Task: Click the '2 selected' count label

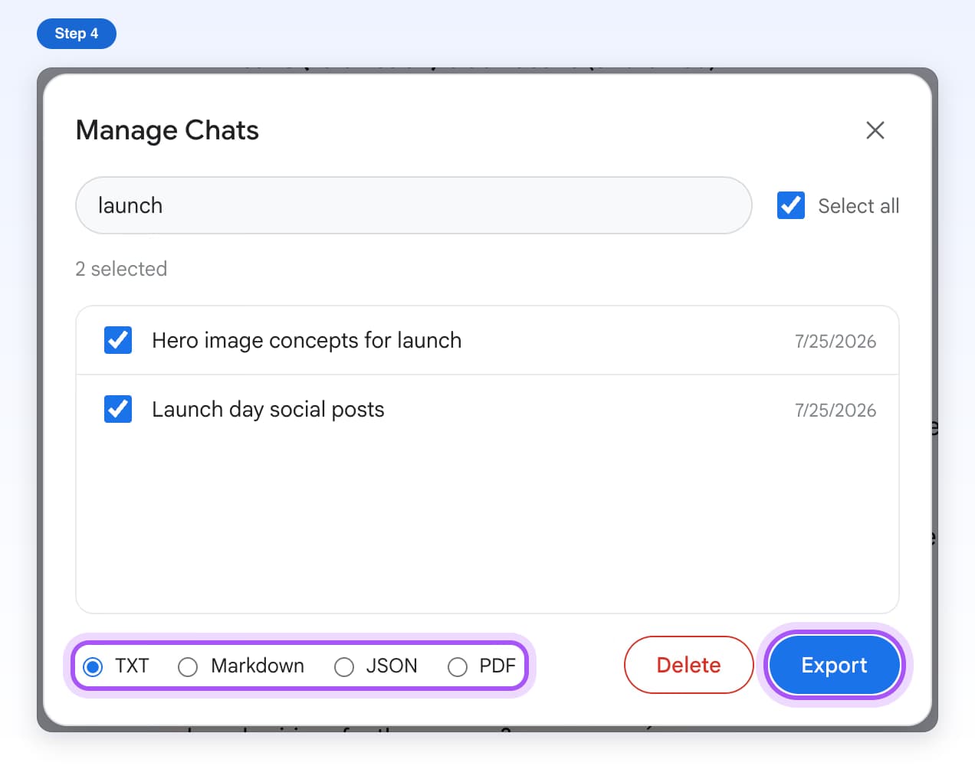Action: (x=121, y=269)
